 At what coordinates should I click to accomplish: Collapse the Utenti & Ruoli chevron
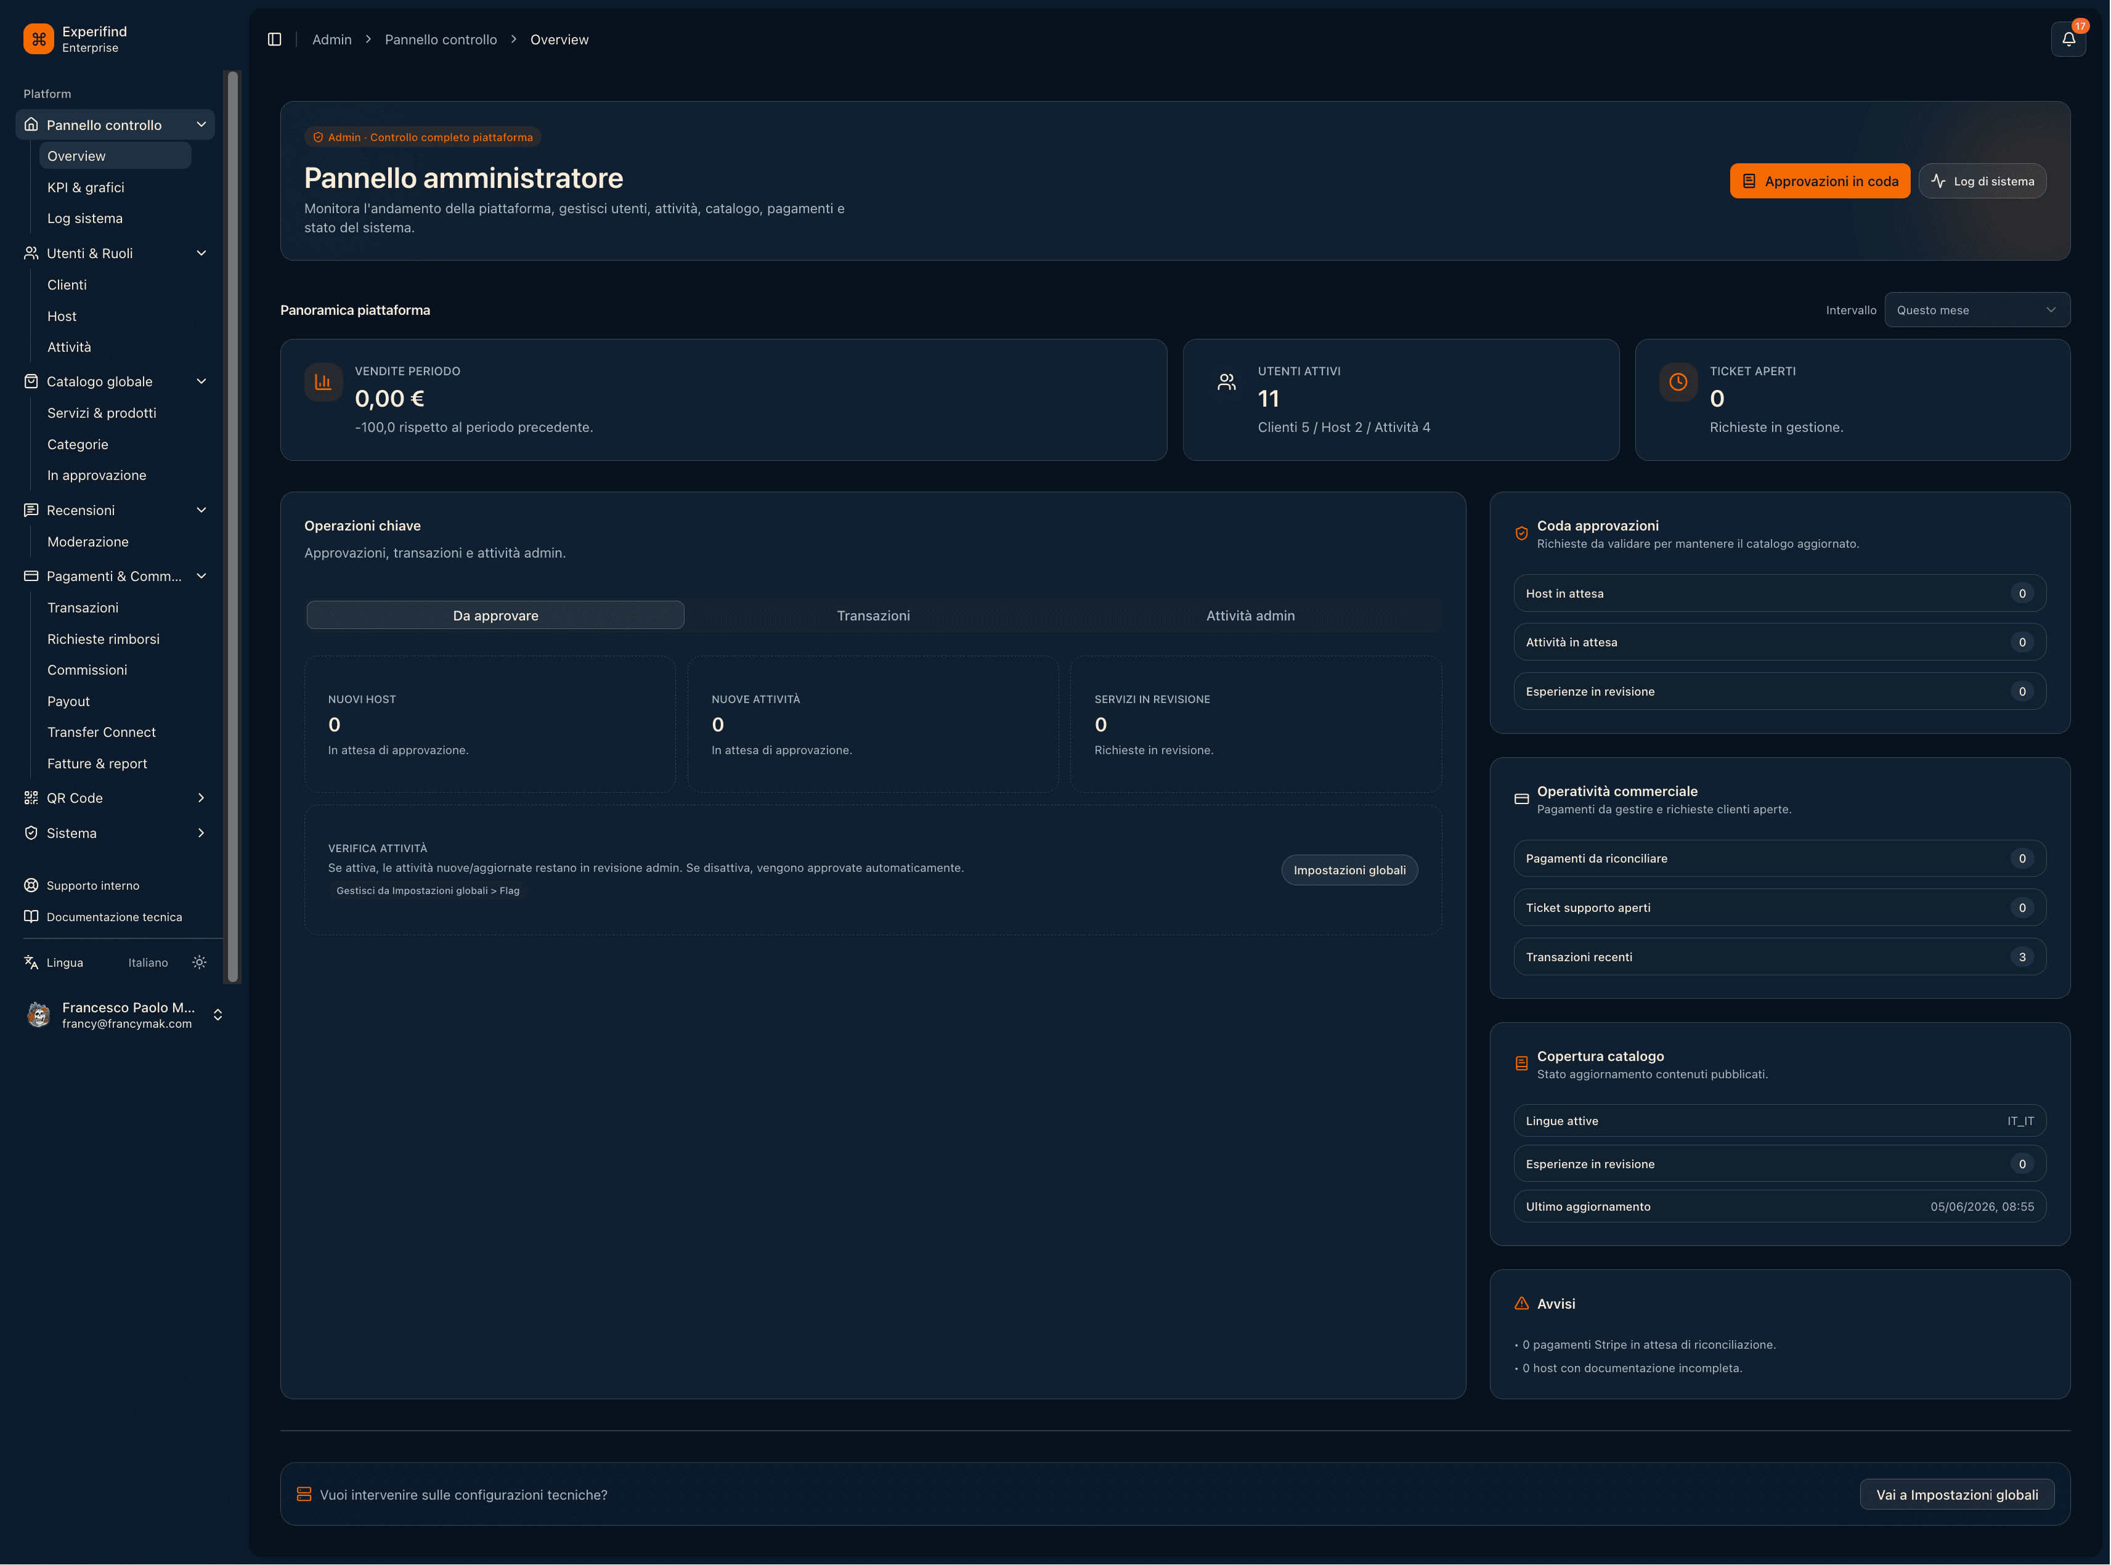(x=201, y=253)
